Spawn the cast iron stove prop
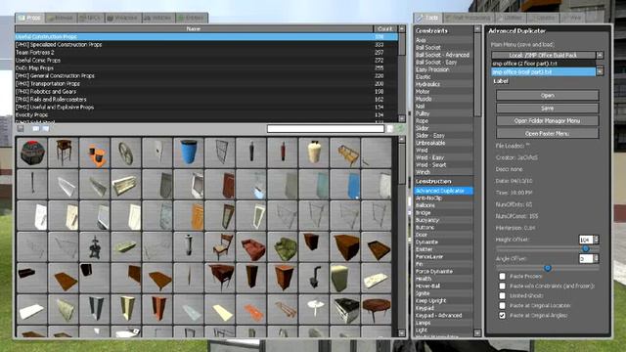Image resolution: width=626 pixels, height=352 pixels. pos(314,278)
